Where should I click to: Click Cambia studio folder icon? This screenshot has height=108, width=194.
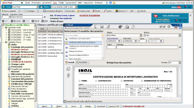tap(78, 11)
